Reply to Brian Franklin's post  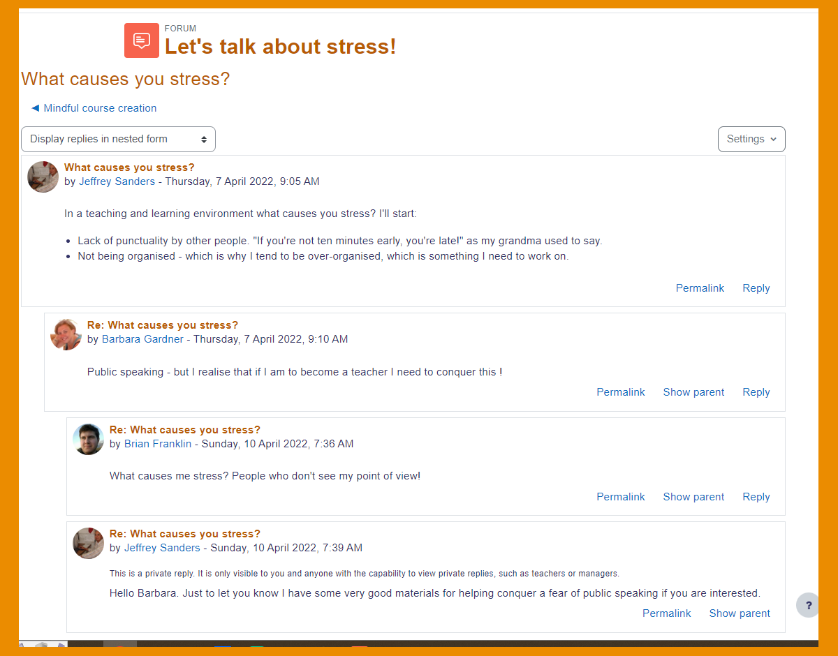pyautogui.click(x=756, y=497)
